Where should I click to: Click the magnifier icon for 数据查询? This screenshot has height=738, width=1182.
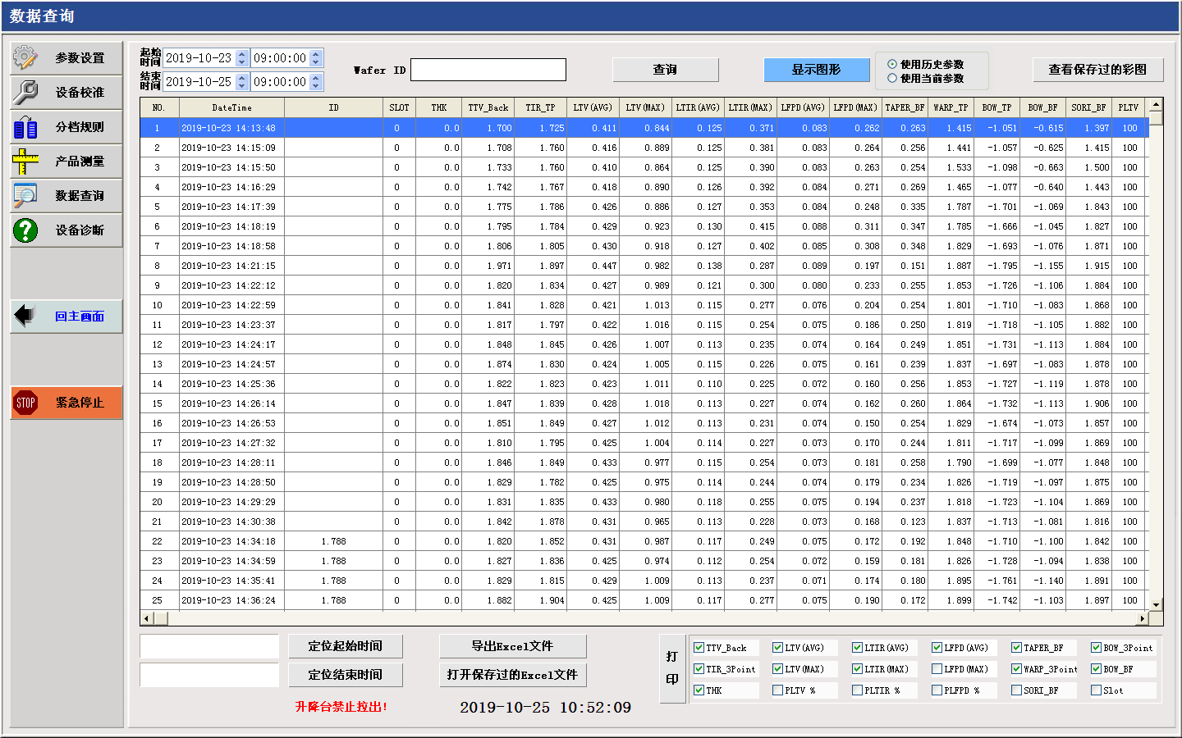[25, 196]
